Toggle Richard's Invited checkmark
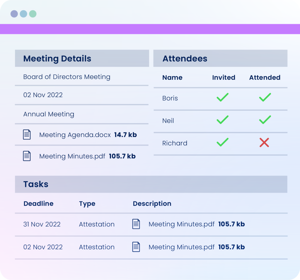300x280 pixels. pyautogui.click(x=223, y=143)
